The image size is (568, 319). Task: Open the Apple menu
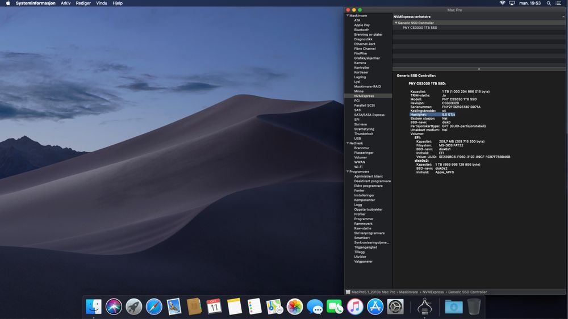point(7,3)
